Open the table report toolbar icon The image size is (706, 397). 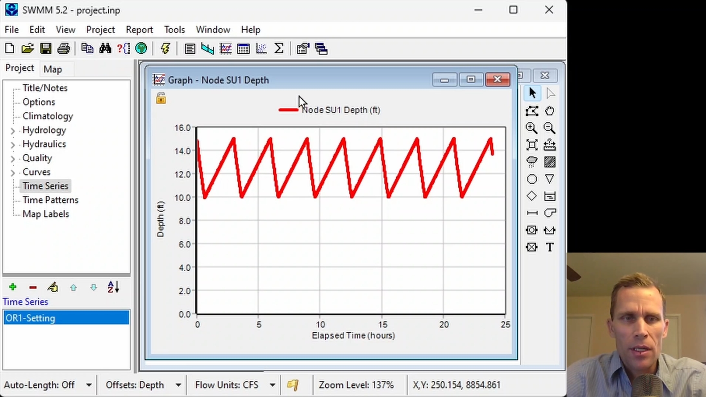(243, 49)
